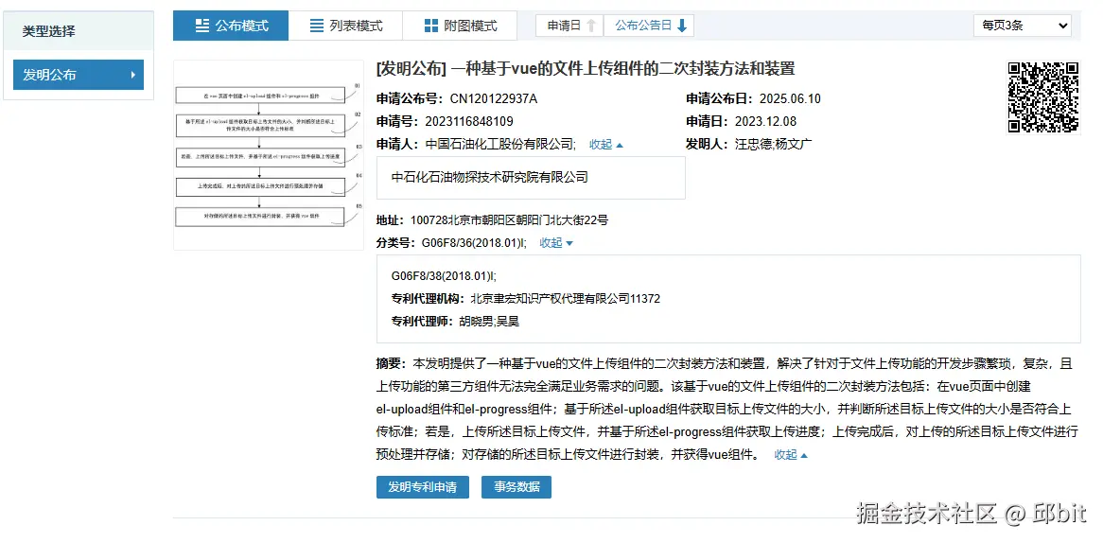Viewport: 1103px width, 543px height.
Task: Sort results by 申请日 ascending arrow
Action: (x=591, y=26)
